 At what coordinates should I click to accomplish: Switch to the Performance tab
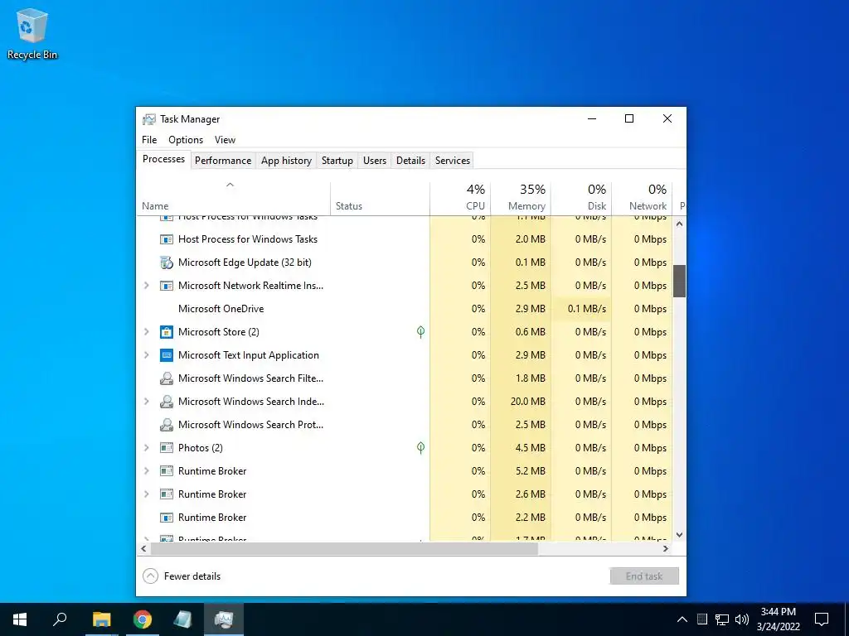223,161
